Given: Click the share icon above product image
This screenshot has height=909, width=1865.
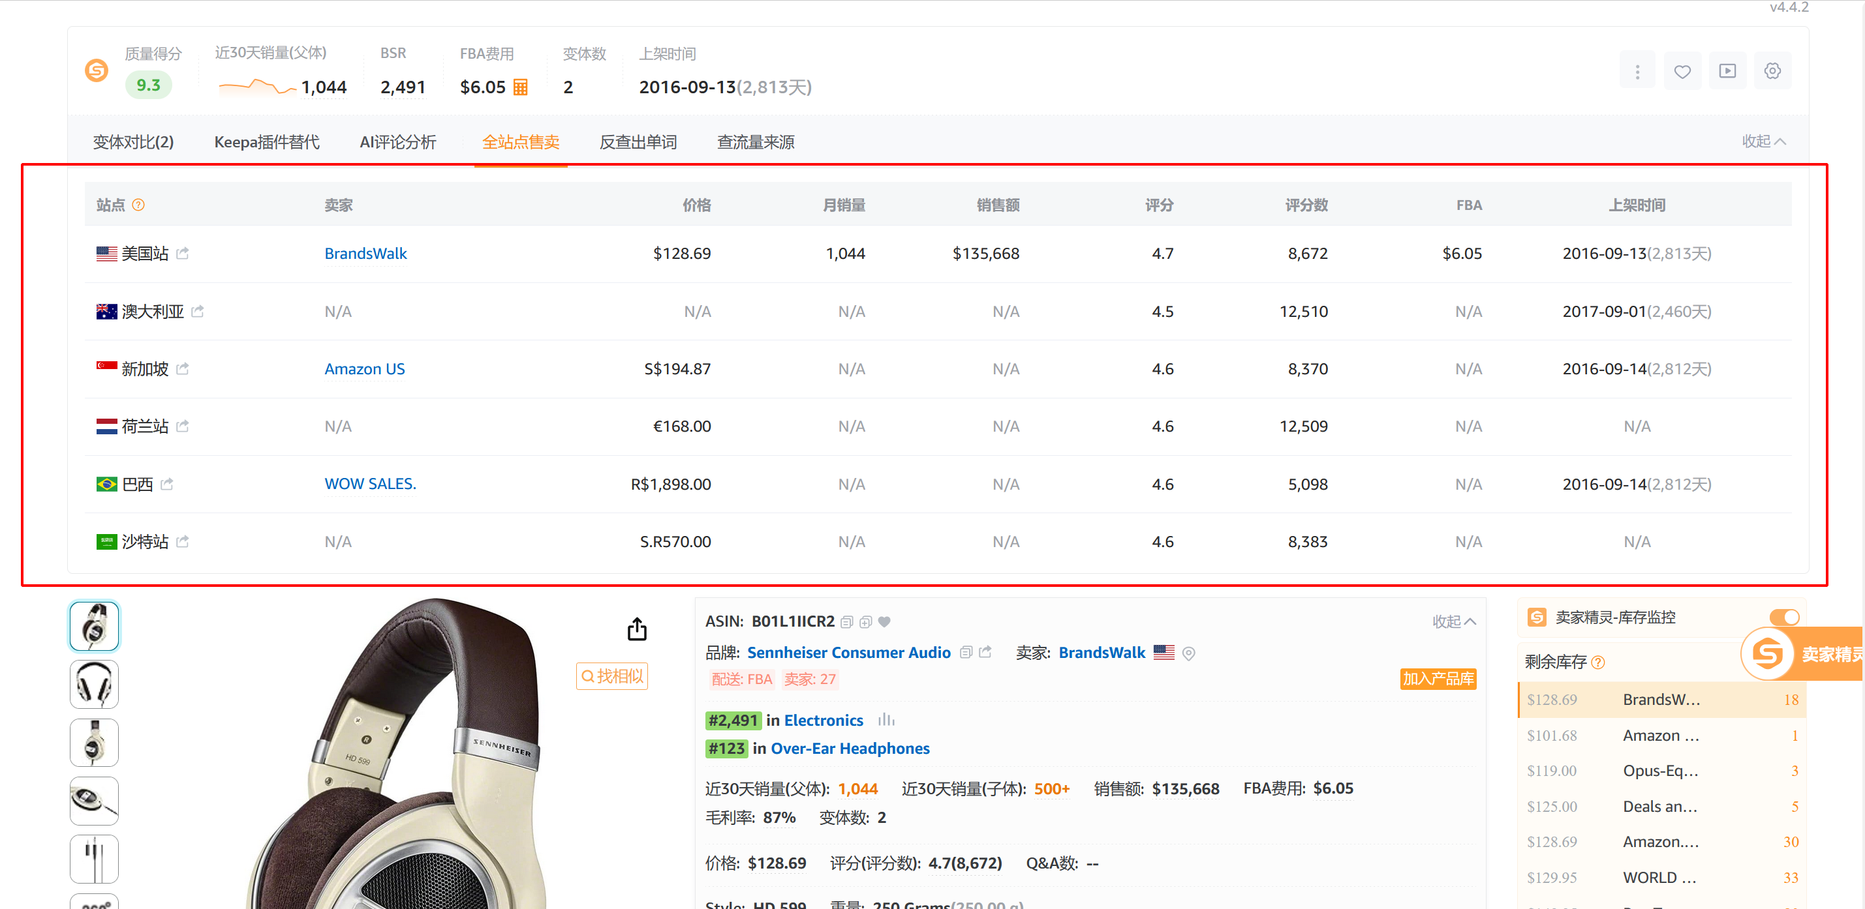Looking at the screenshot, I should 636,629.
